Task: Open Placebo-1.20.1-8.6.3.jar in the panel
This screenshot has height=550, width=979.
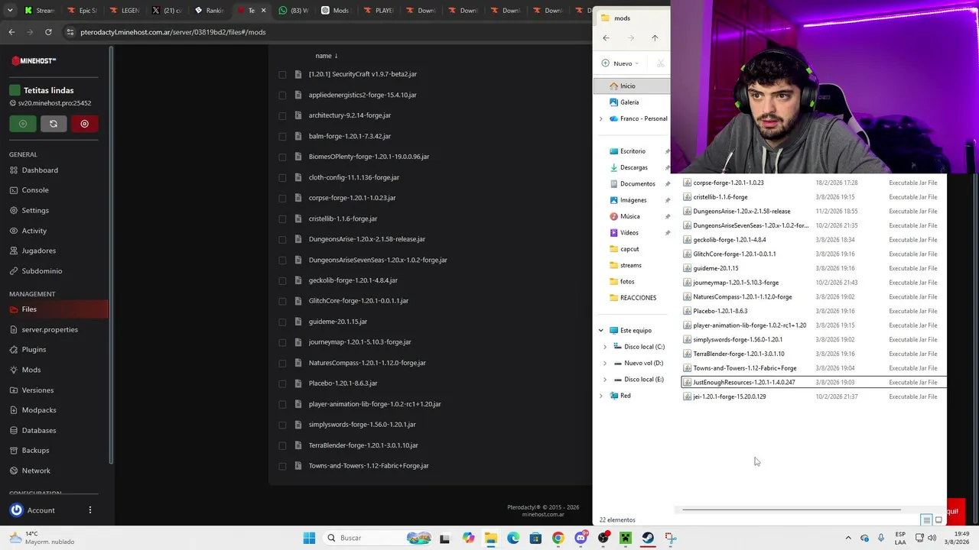Action: 343,383
